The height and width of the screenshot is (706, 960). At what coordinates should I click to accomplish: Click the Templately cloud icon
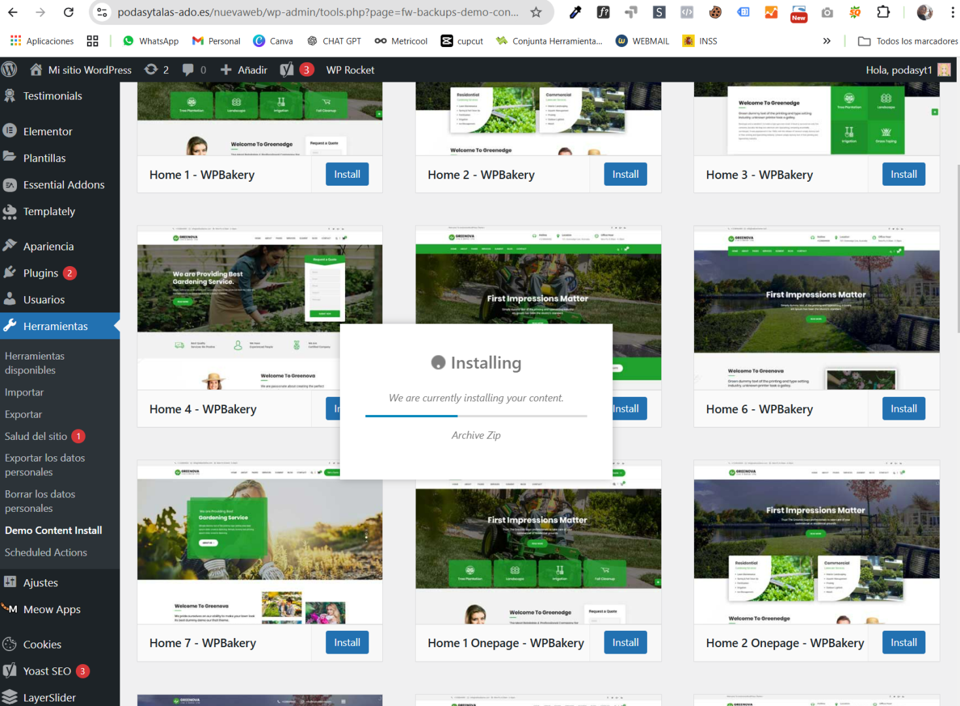(x=10, y=211)
